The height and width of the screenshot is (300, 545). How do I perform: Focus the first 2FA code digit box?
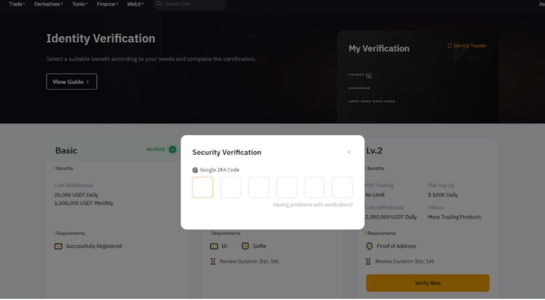203,187
